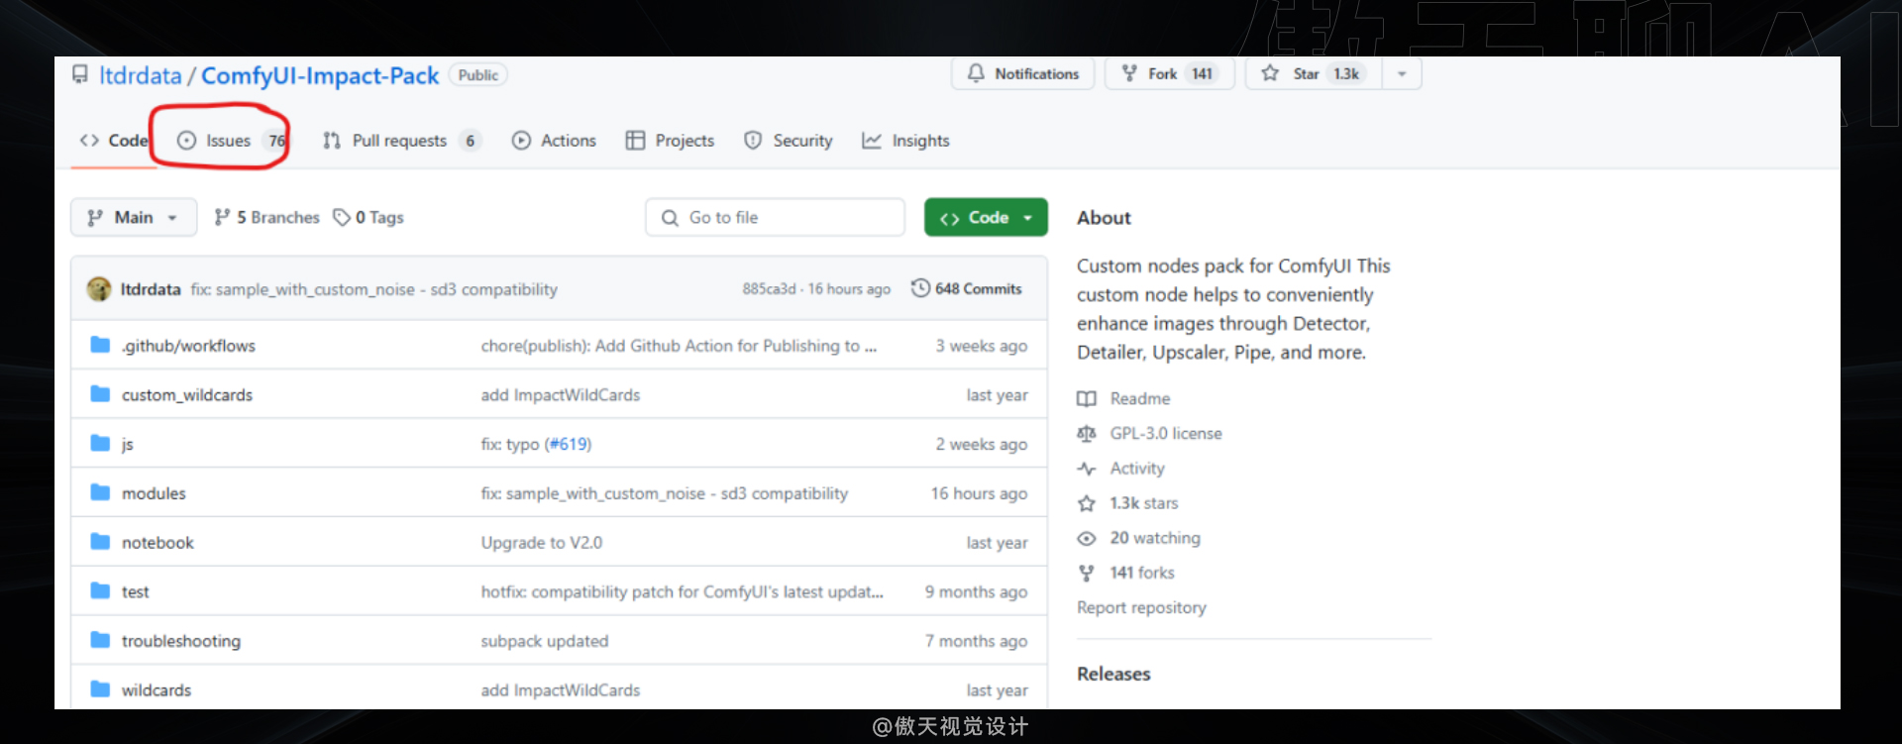Click the pulse icon beside Activity
This screenshot has height=744, width=1902.
point(1087,469)
